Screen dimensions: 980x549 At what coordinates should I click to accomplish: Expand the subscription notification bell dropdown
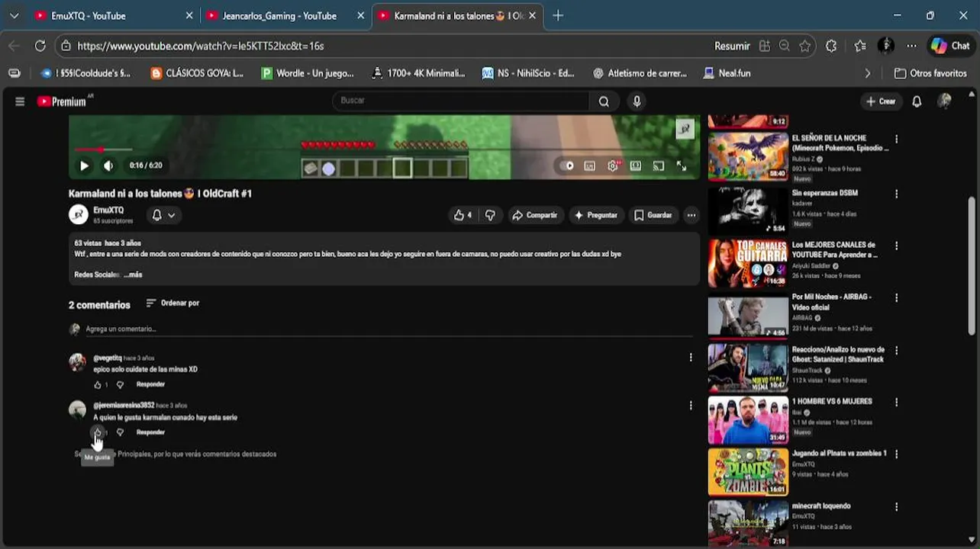tap(163, 215)
